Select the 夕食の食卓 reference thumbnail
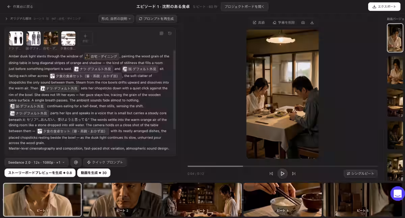The width and height of the screenshot is (405, 218). point(68,38)
